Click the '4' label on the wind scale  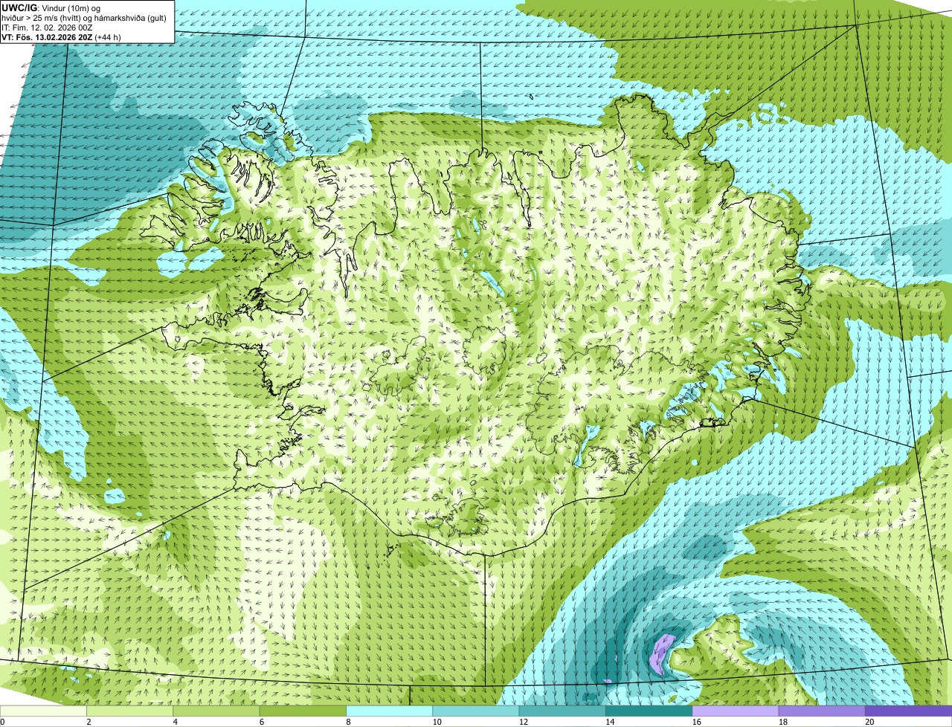(175, 722)
